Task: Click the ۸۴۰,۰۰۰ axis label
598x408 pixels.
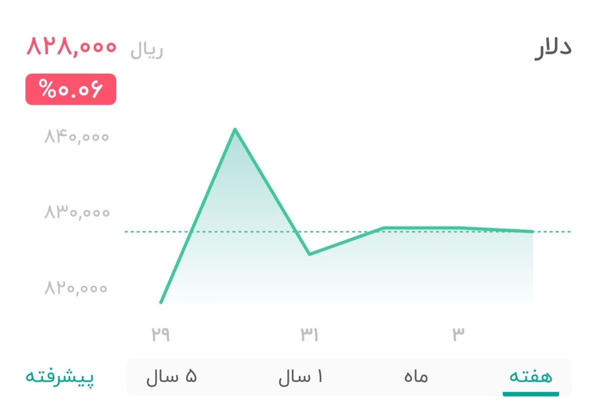Action: click(76, 136)
